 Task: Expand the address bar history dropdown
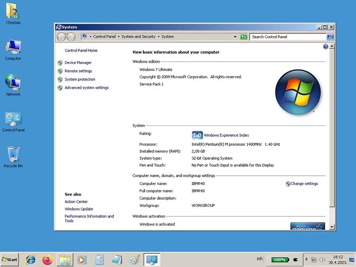tap(235, 37)
